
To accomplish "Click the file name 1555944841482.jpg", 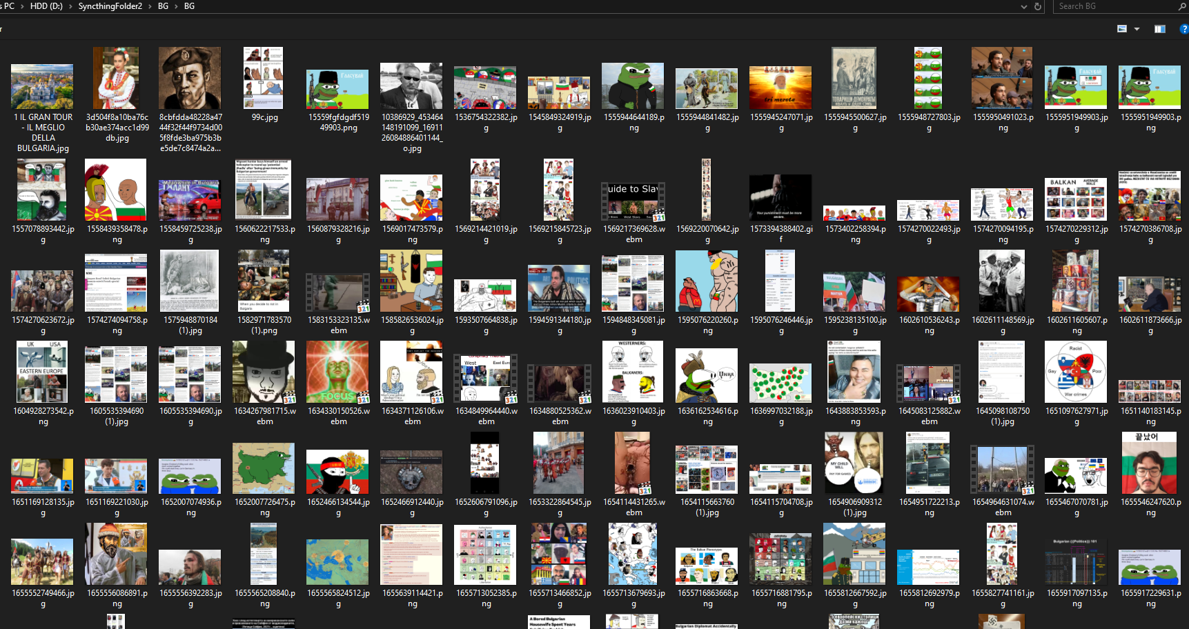I will click(x=707, y=123).
